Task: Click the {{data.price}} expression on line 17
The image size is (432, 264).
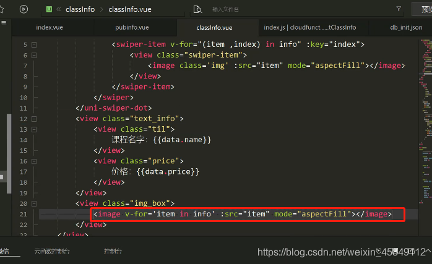Action: (x=168, y=172)
